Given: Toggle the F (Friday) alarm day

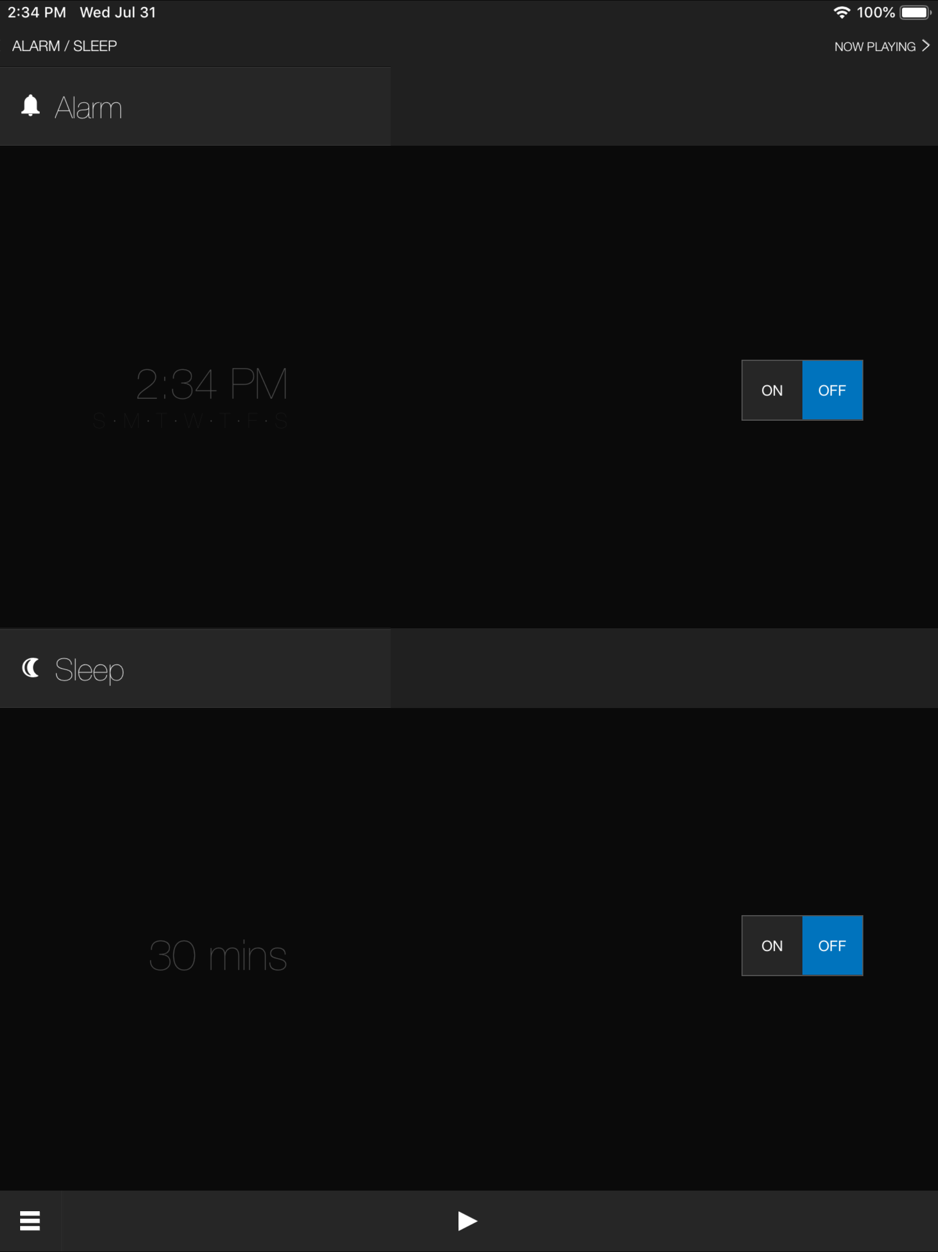Looking at the screenshot, I should pyautogui.click(x=252, y=421).
